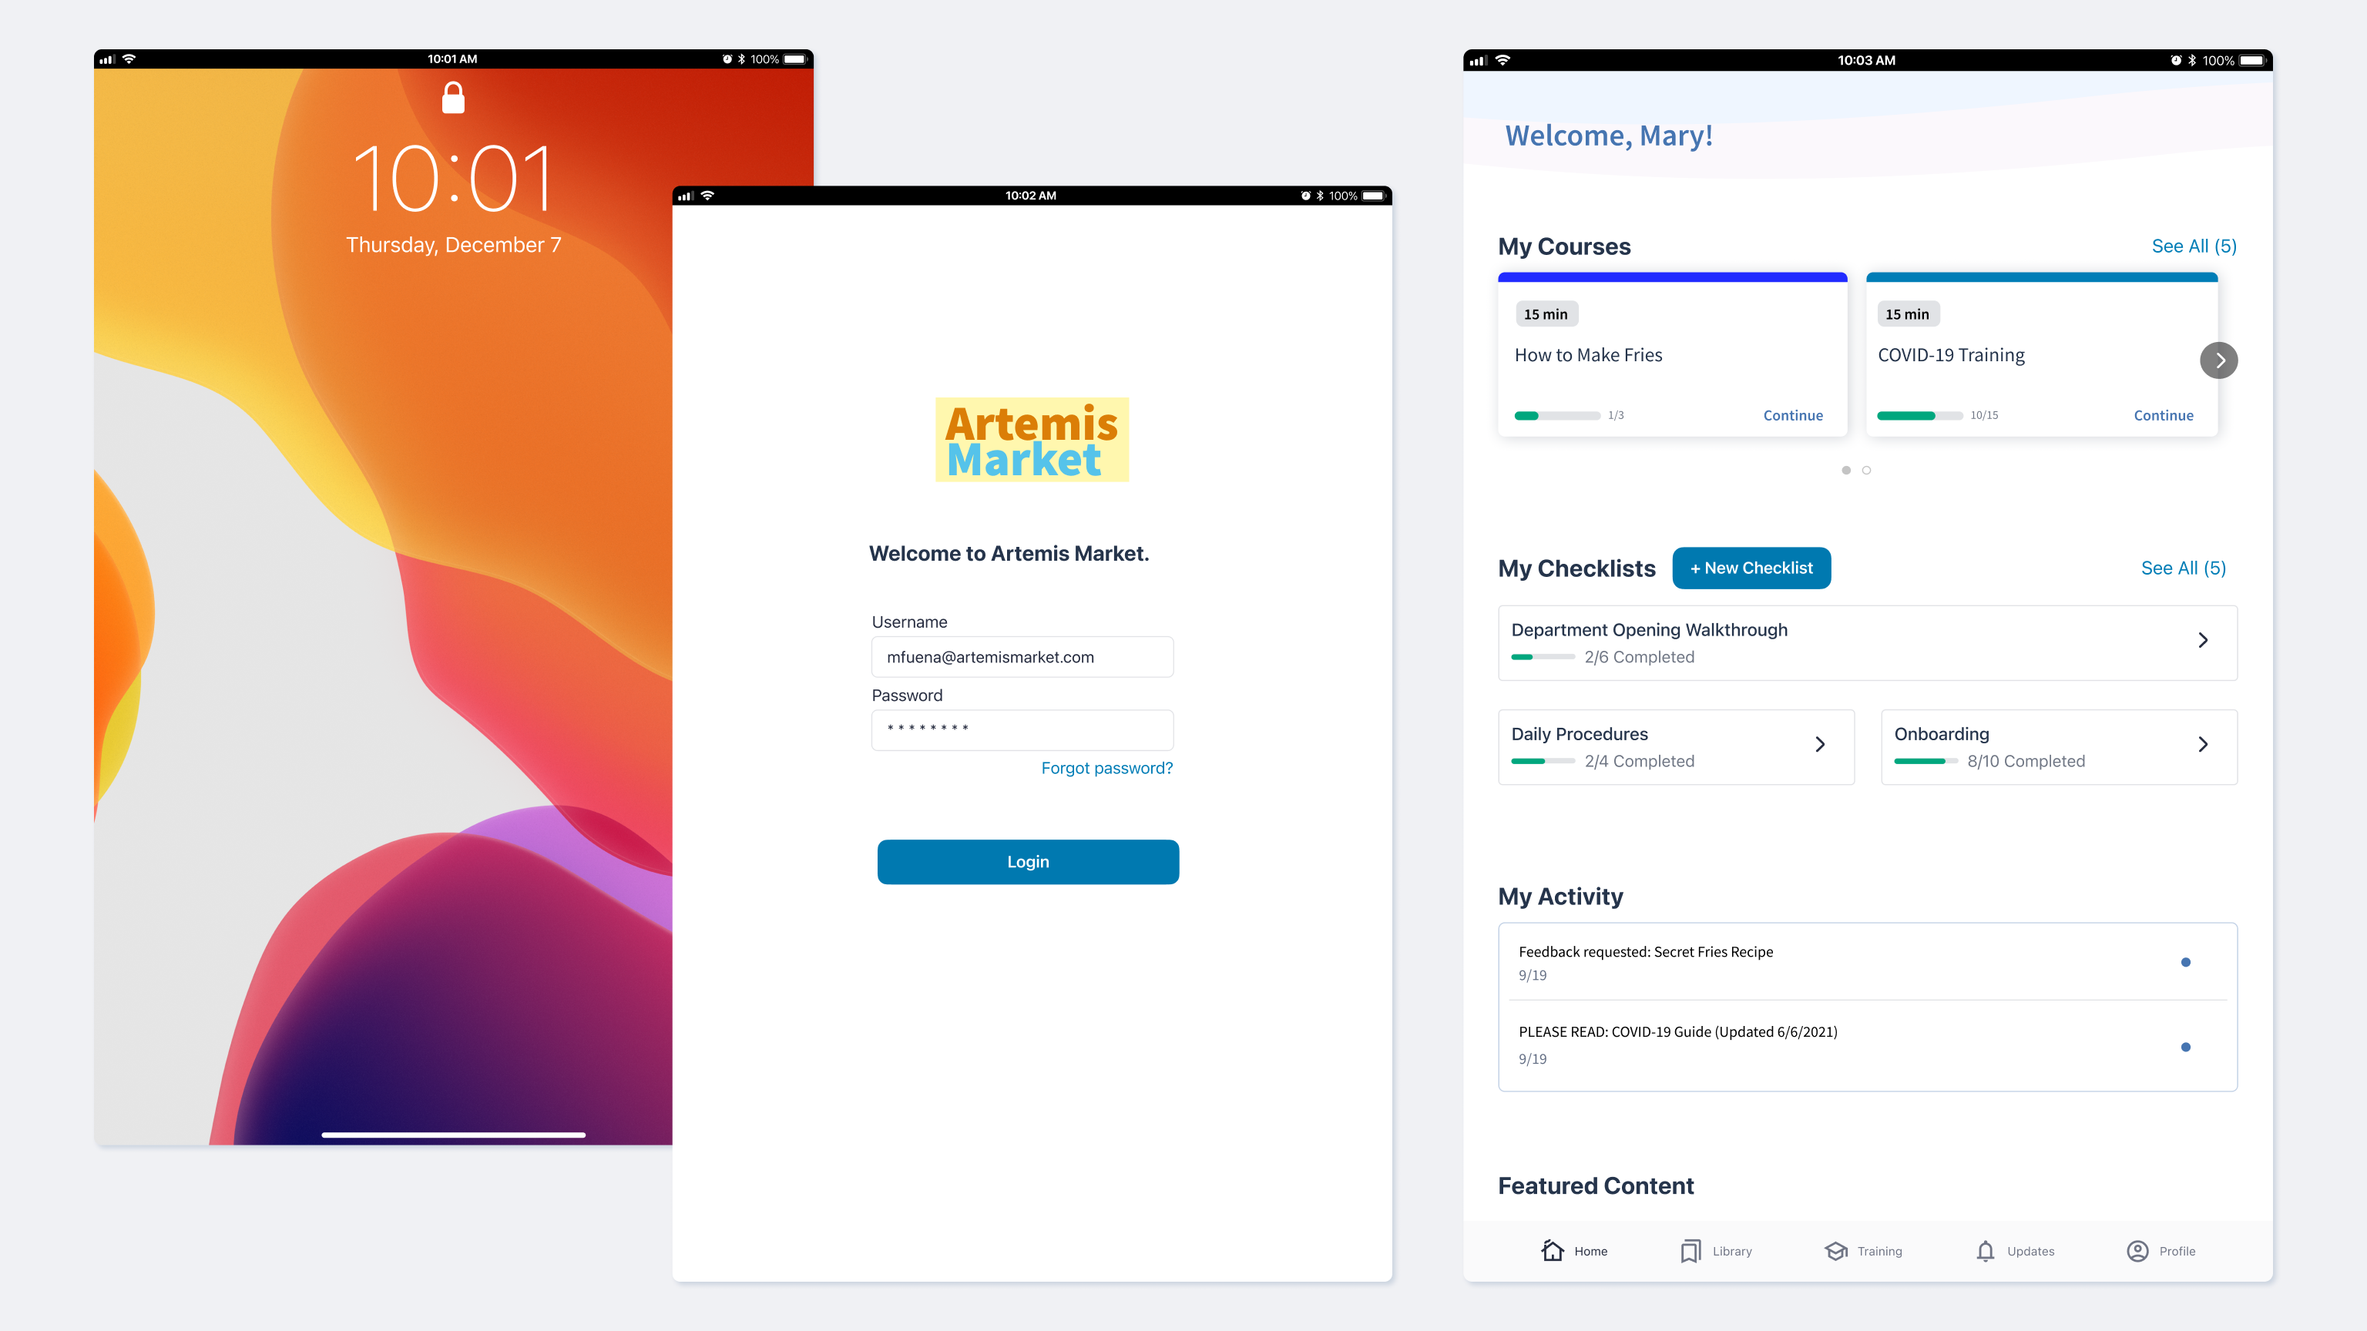Continue the How to Make Fries course
Viewport: 2367px width, 1331px height.
point(1793,415)
